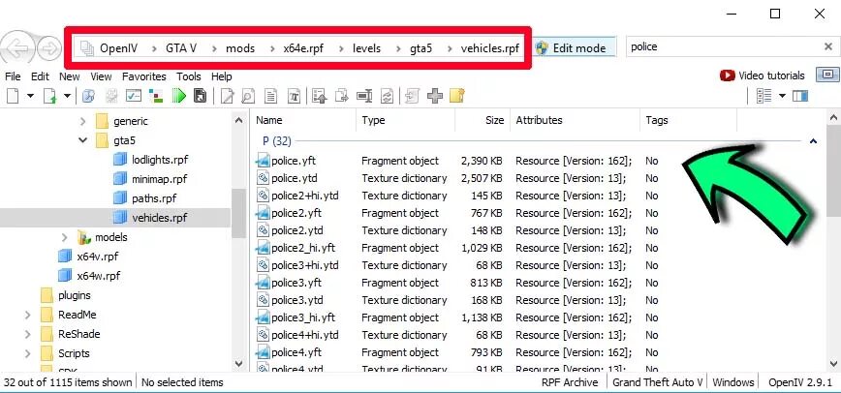Click the navigate back arrow button

click(x=17, y=48)
